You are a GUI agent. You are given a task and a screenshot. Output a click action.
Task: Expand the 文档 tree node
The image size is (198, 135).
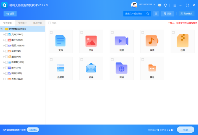(x=4, y=34)
